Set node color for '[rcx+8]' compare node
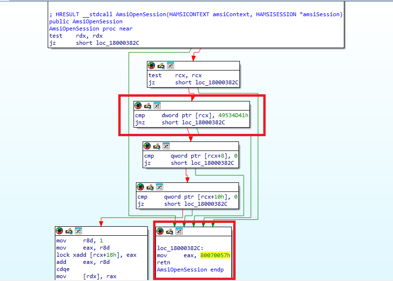This screenshot has height=281, width=393. click(x=147, y=146)
